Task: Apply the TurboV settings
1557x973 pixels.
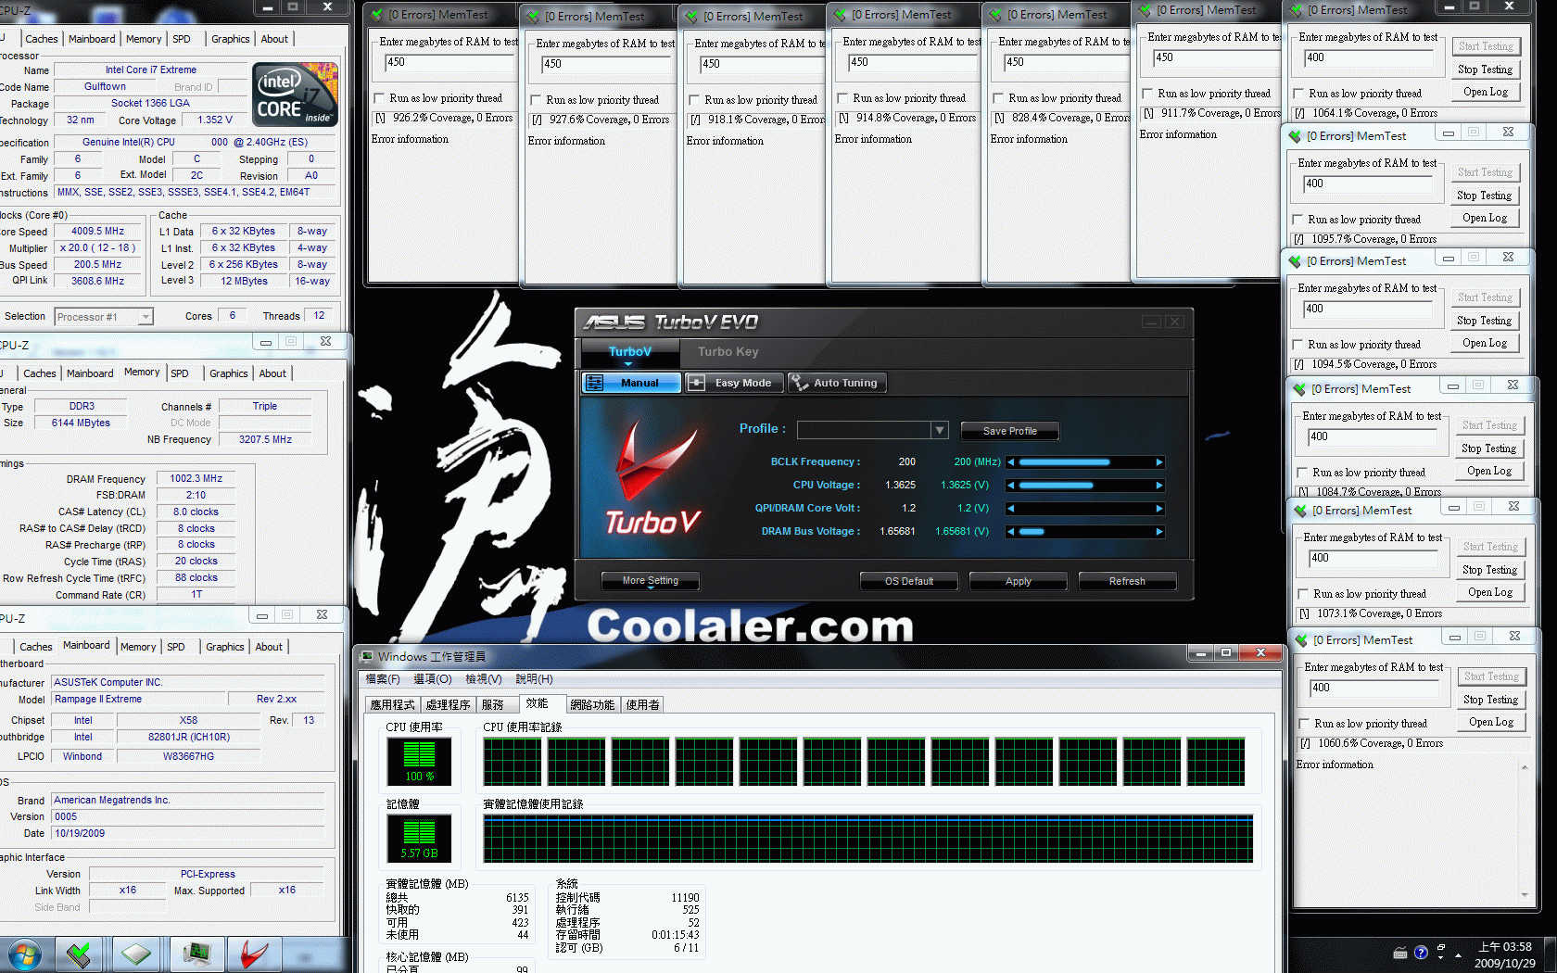Action: coord(1019,581)
